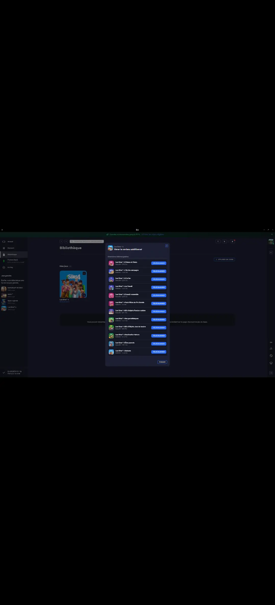Collapse the friends panel icon at bottom right
Screen dimensions: 275x605
(271, 373)
